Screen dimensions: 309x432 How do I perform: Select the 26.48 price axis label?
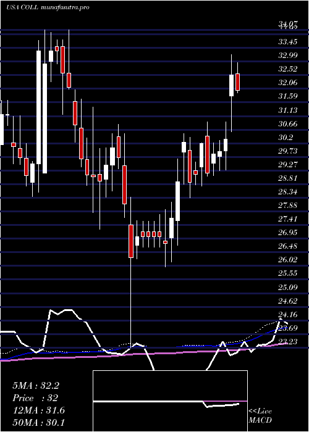click(288, 246)
